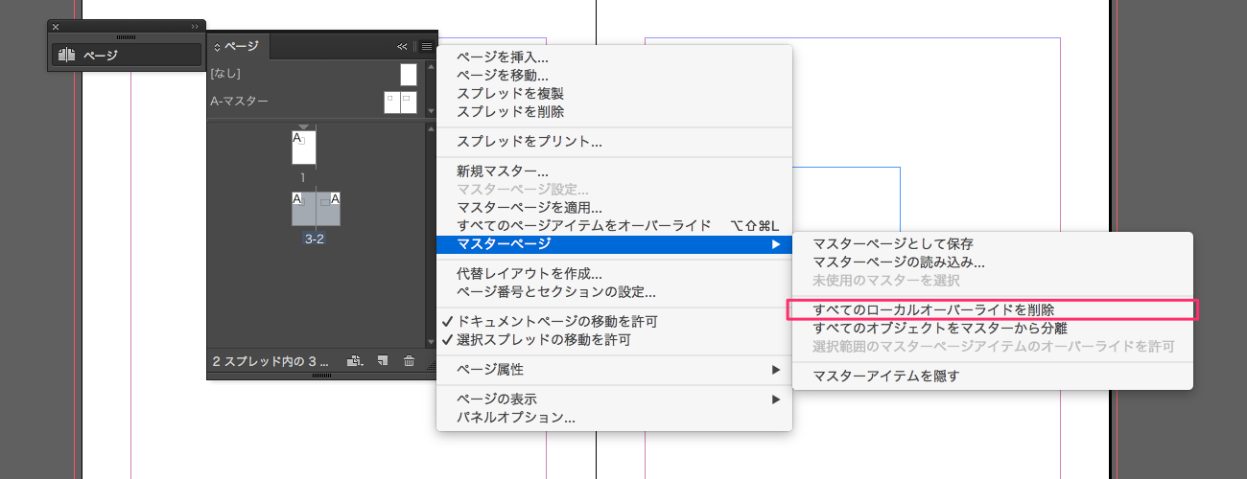Choose マスターアイテムを隠す in submenu

[x=992, y=376]
